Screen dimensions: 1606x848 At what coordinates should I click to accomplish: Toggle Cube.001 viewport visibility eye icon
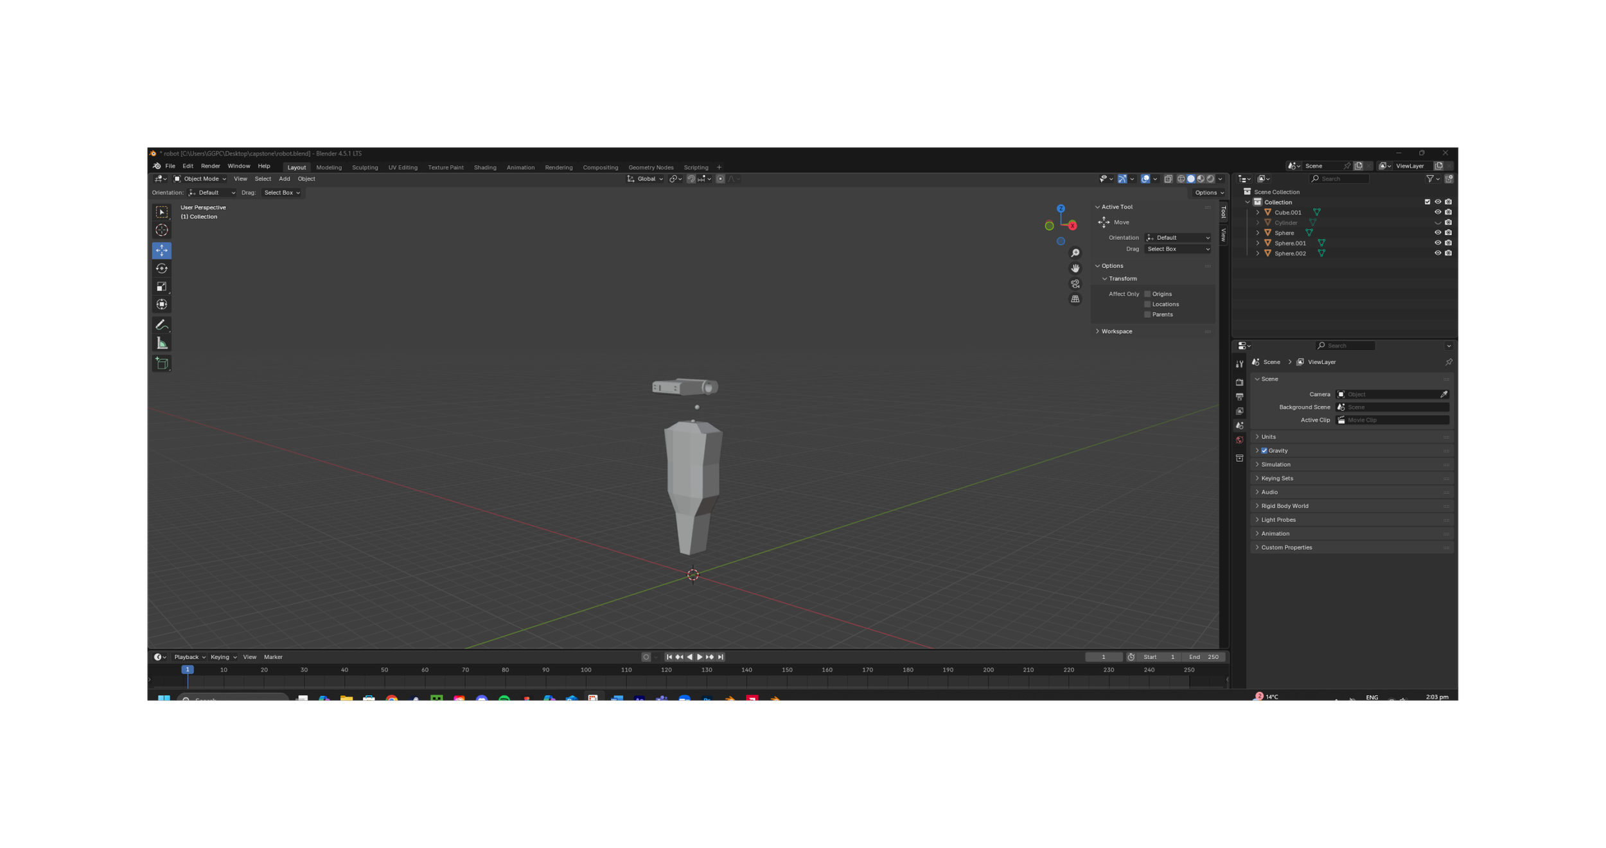coord(1437,212)
